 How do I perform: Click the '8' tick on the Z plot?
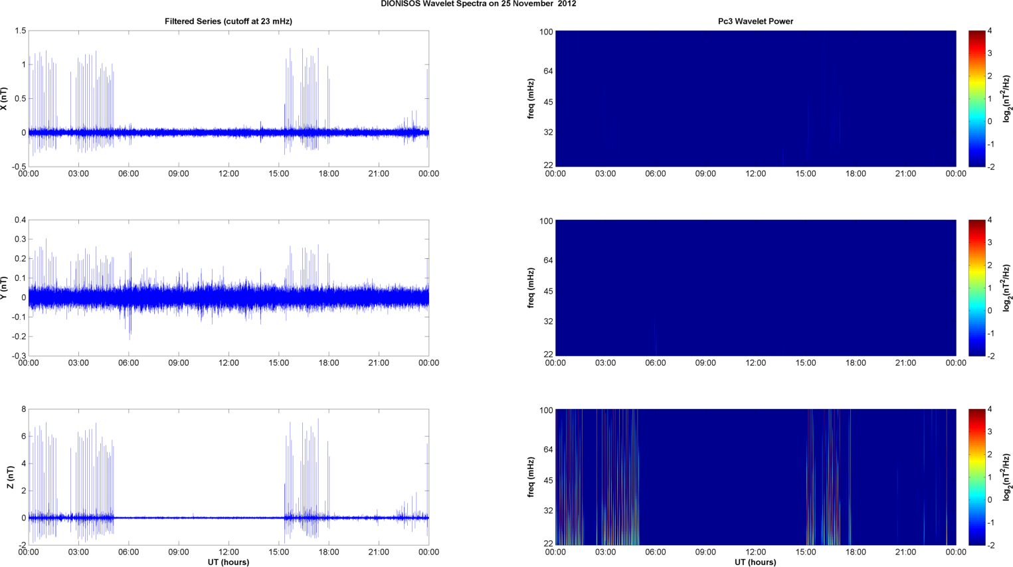click(x=24, y=410)
